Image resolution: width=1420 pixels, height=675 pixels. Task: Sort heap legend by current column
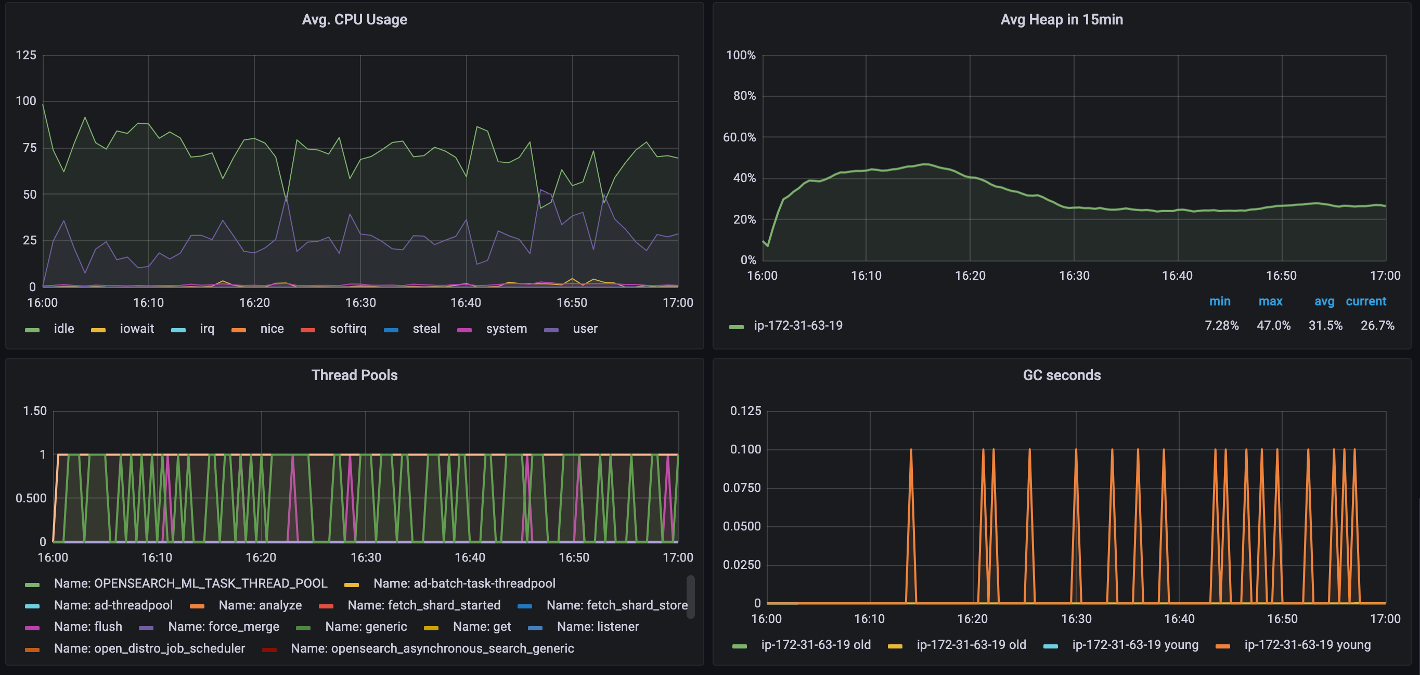tap(1365, 302)
